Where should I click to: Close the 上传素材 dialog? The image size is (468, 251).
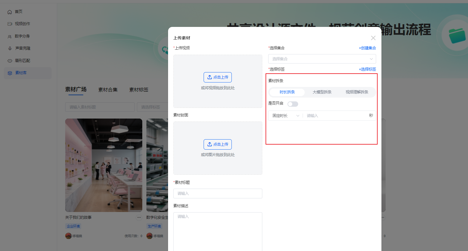373,38
